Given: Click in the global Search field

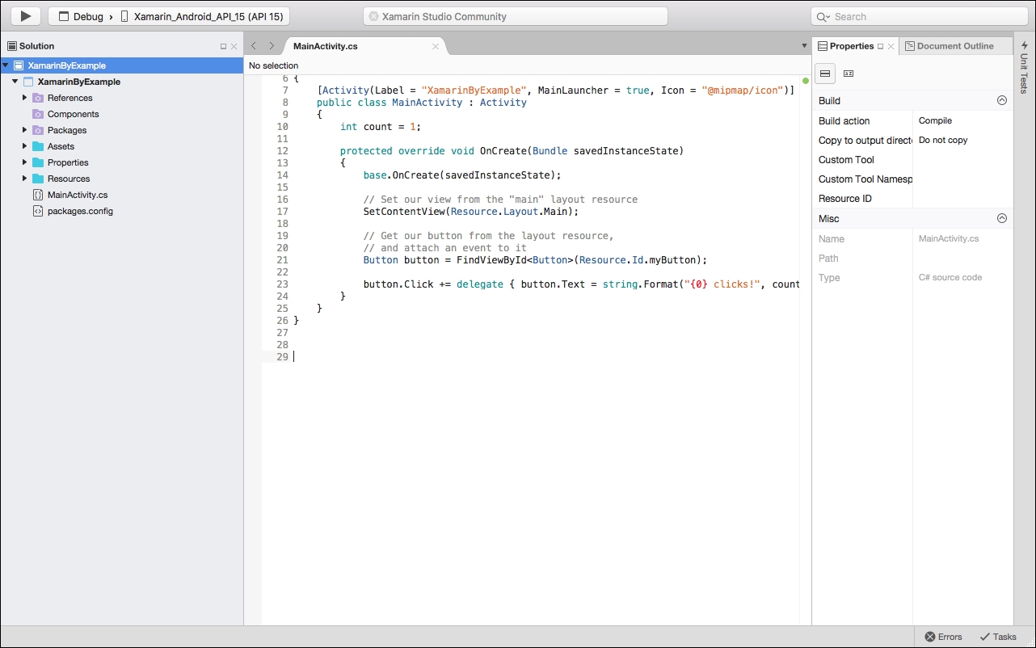Looking at the screenshot, I should tap(917, 15).
